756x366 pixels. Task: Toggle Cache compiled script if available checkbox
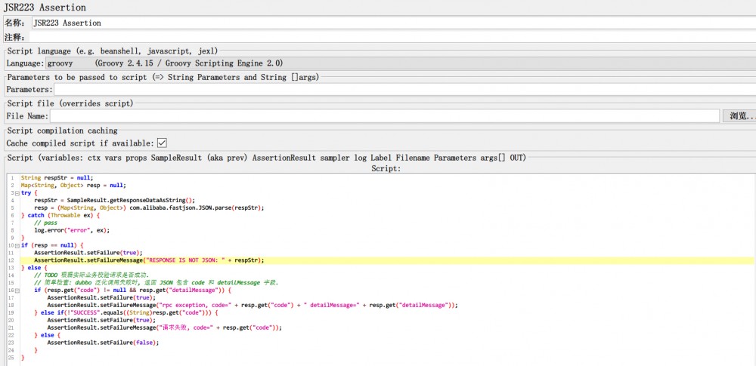[x=162, y=143]
